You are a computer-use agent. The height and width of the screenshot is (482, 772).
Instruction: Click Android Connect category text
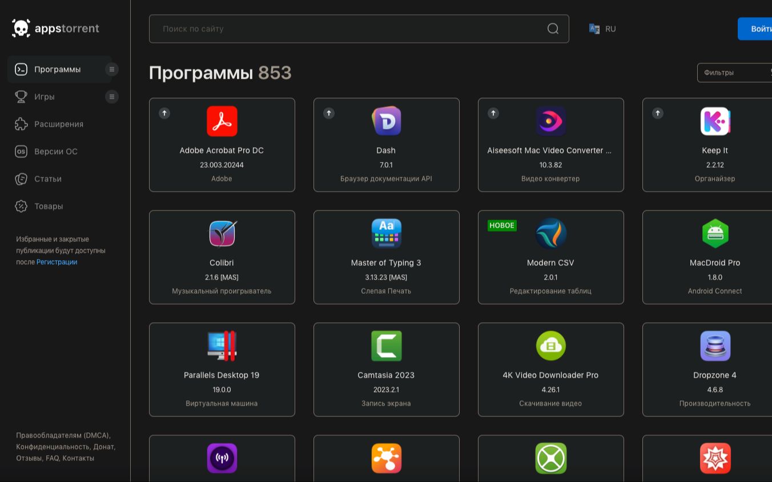point(715,291)
